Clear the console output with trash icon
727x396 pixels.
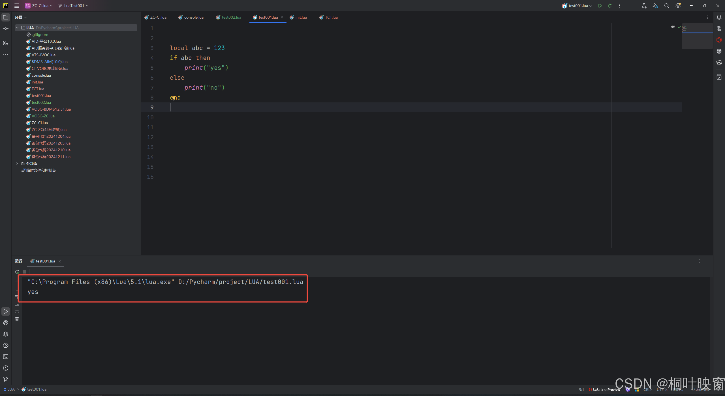(x=17, y=319)
